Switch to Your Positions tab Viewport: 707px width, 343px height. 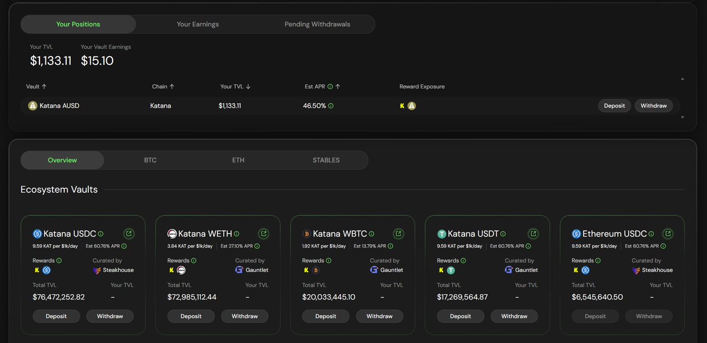(x=78, y=24)
